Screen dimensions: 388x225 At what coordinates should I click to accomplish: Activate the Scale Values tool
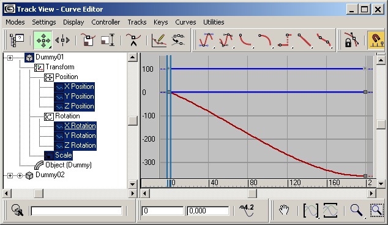click(108, 40)
